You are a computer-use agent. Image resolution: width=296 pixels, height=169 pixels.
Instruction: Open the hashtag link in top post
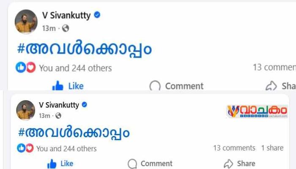(x=84, y=49)
